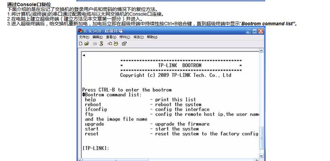Click the terminal vertical scrollbar down arrow
This screenshot has width=330, height=161.
261,156
